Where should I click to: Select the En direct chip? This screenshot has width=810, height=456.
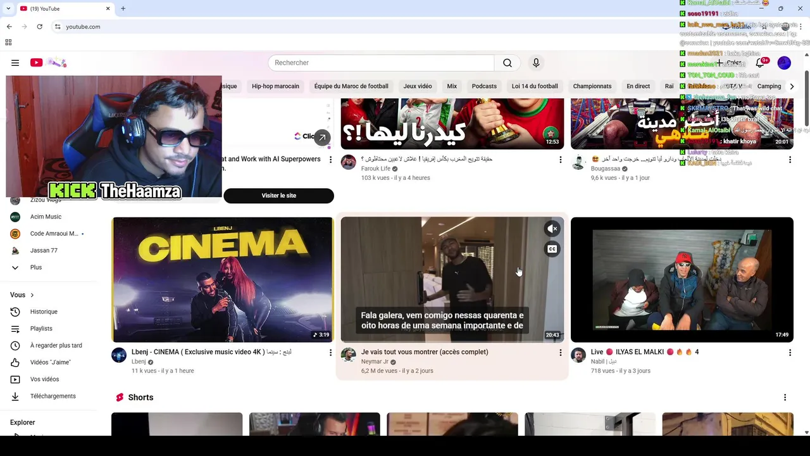pos(638,86)
